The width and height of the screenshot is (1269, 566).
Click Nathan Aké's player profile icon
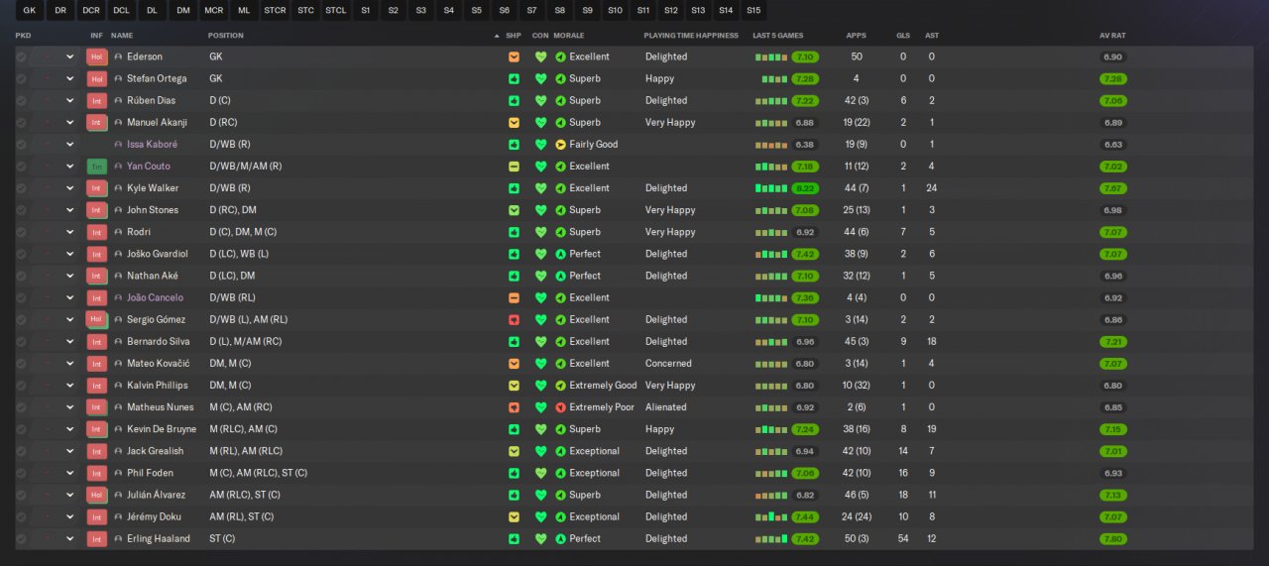pyautogui.click(x=118, y=276)
